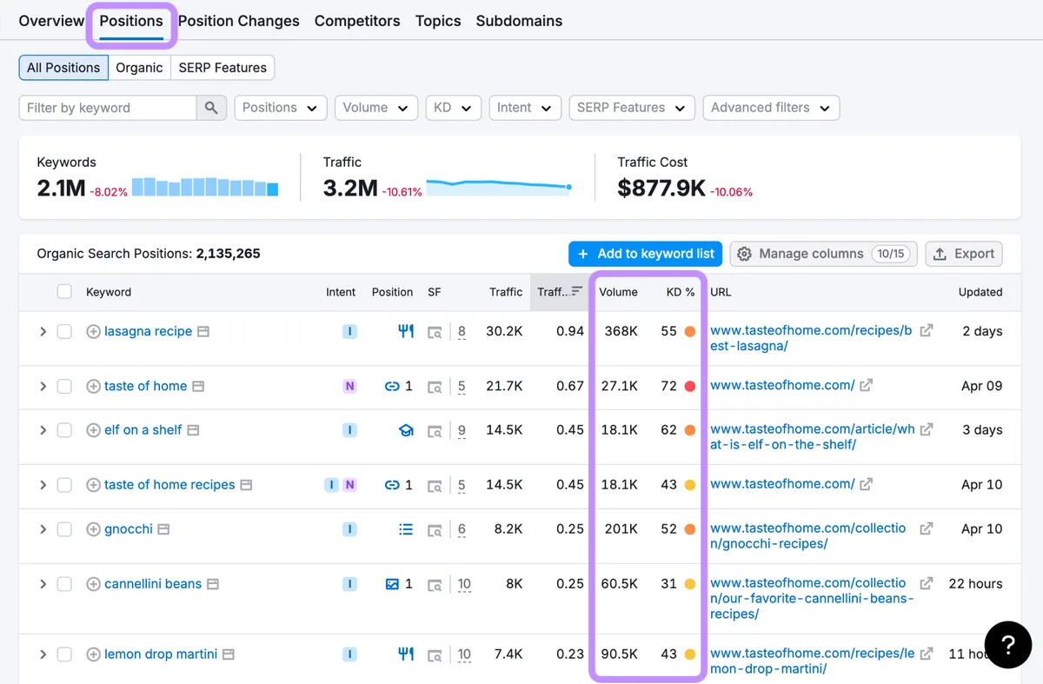Click the plus icon next to lasagna recipe
Image resolution: width=1043 pixels, height=684 pixels.
[93, 331]
